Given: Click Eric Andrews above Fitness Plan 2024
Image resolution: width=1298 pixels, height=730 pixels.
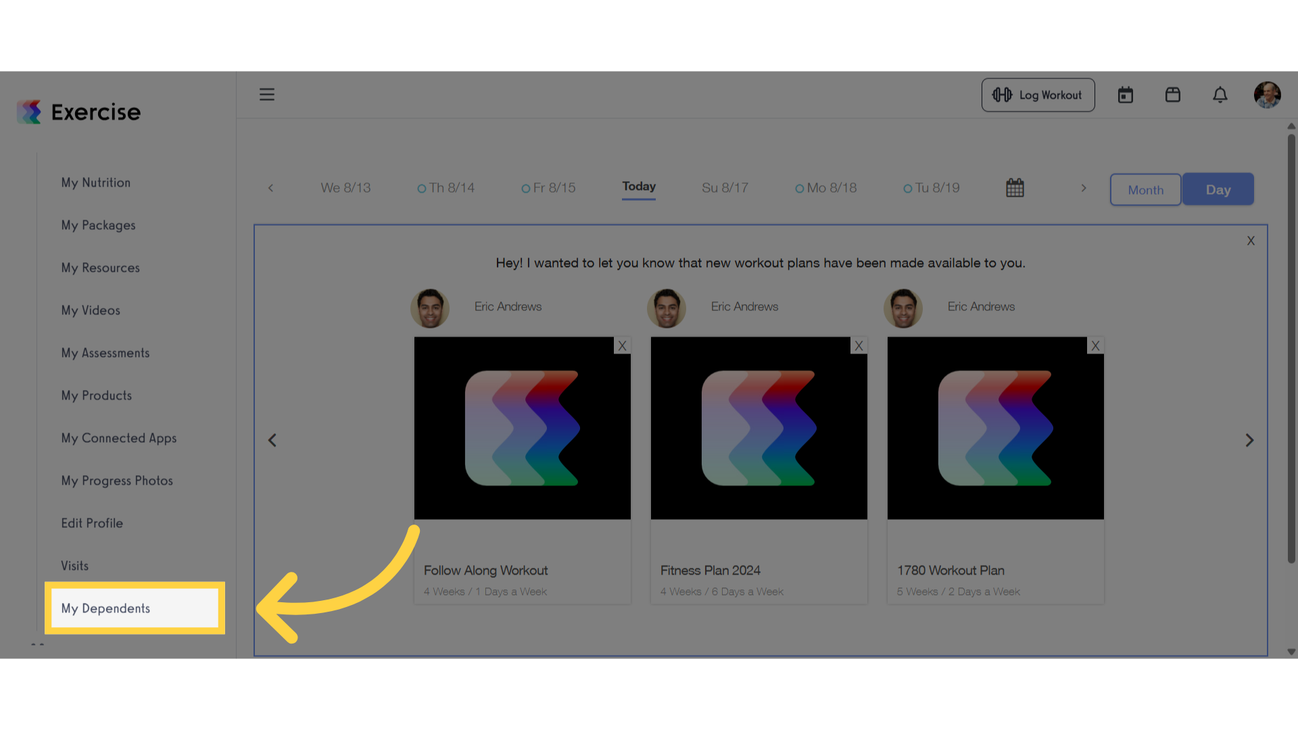Looking at the screenshot, I should (x=744, y=307).
